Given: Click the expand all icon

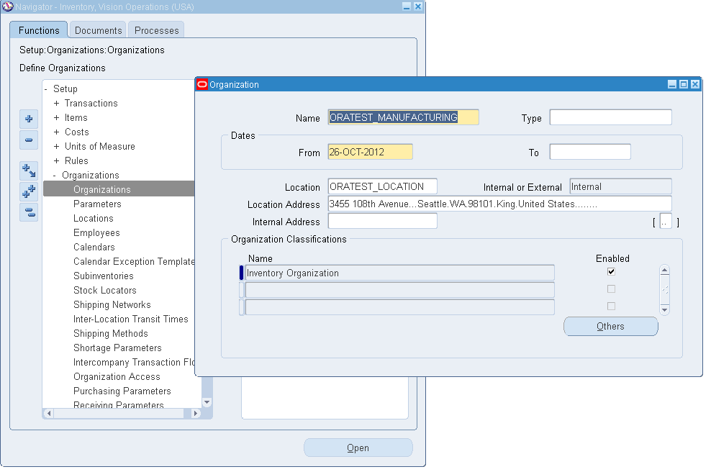Looking at the screenshot, I should pos(29,190).
